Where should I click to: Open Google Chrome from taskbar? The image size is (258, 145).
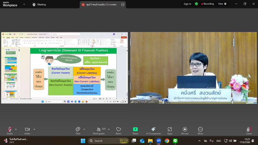coord(167,141)
